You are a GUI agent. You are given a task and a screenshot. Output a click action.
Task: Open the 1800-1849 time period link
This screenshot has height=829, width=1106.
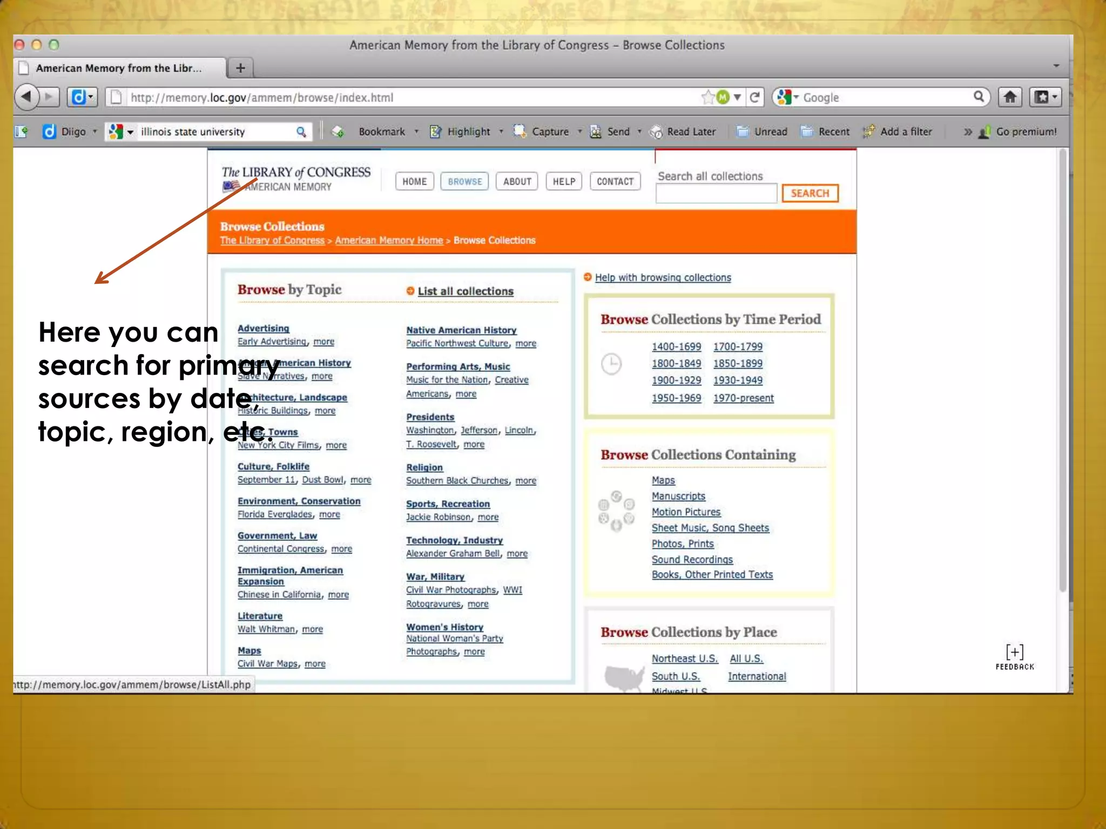tap(676, 363)
